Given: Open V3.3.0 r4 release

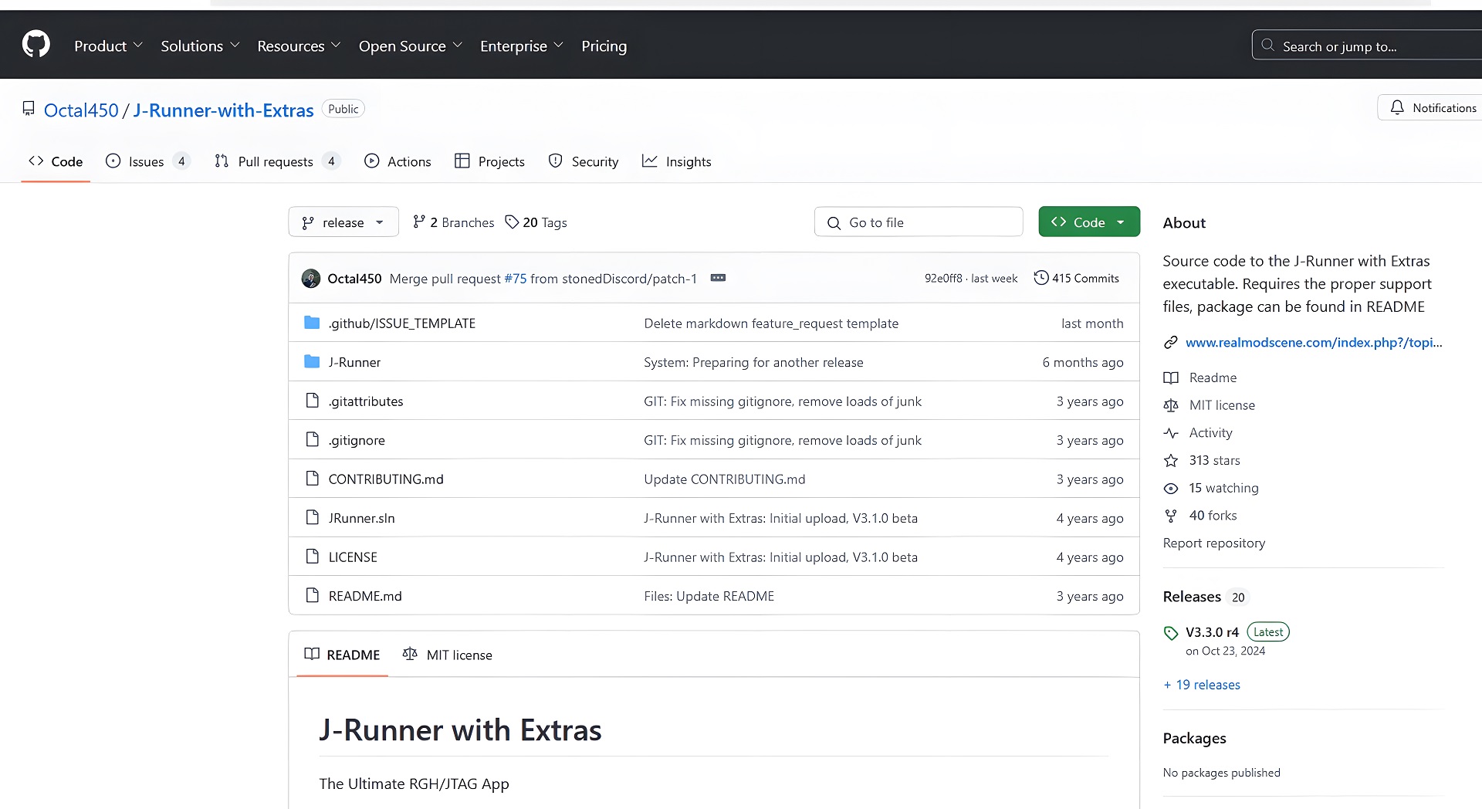Looking at the screenshot, I should pyautogui.click(x=1212, y=632).
